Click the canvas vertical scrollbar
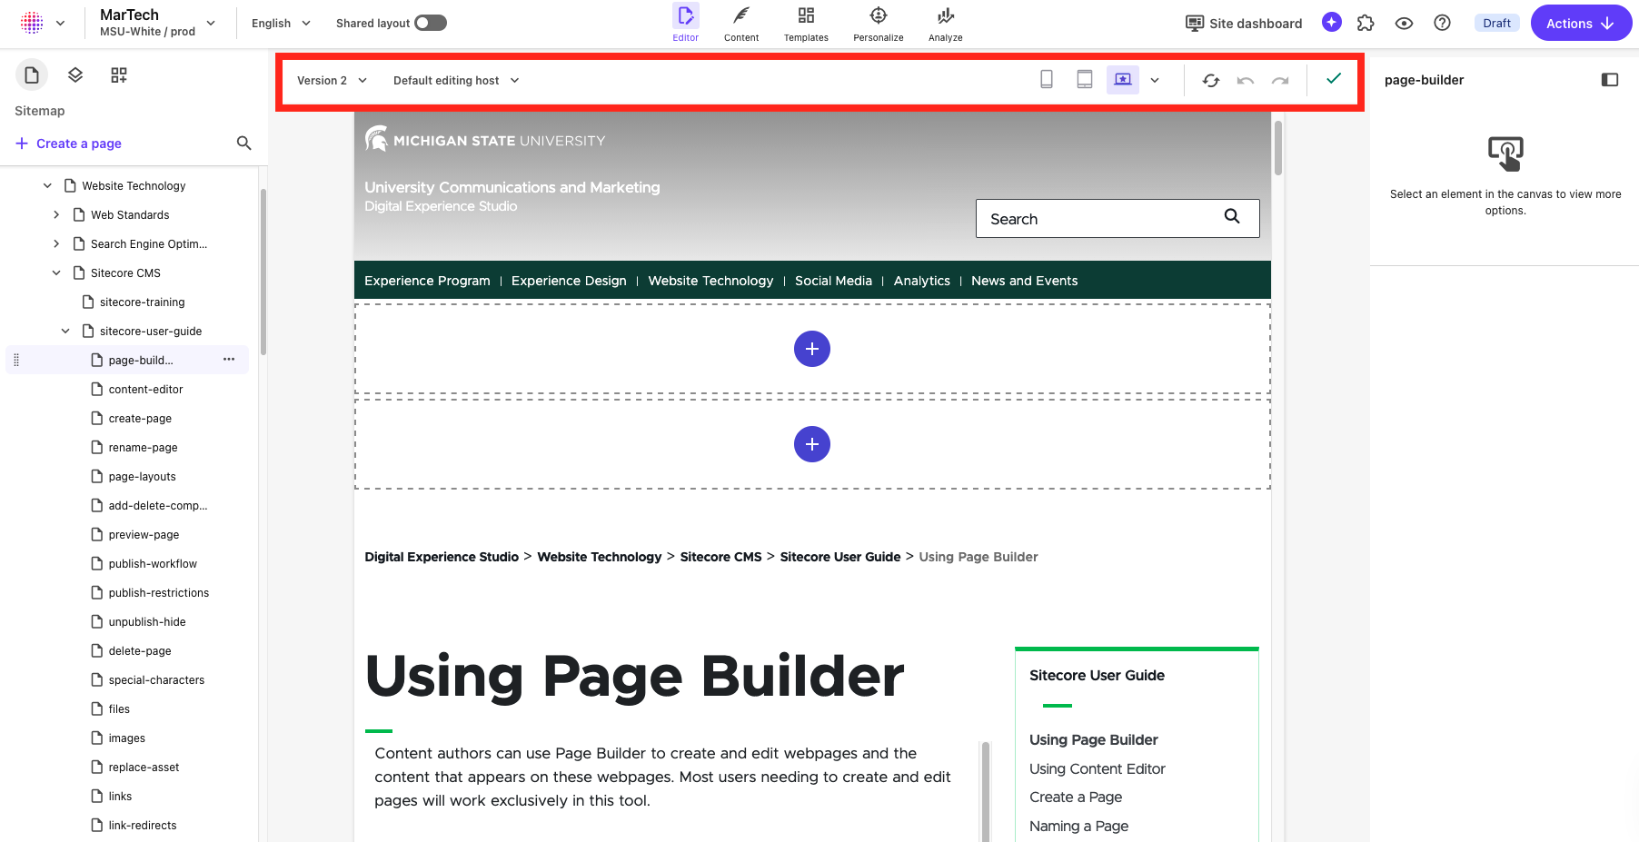 pos(1278,147)
